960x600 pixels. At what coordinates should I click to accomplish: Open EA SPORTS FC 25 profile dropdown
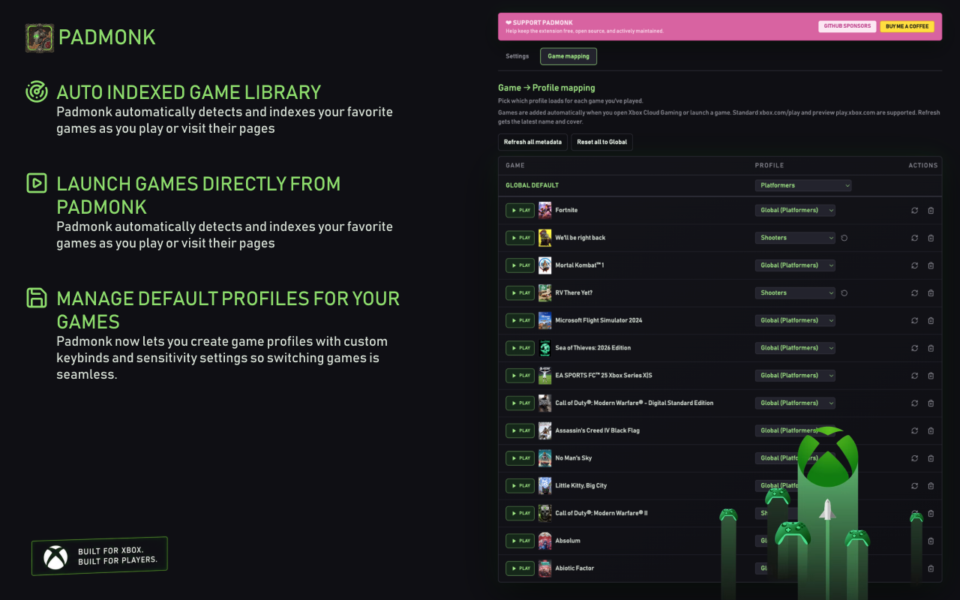coord(795,375)
